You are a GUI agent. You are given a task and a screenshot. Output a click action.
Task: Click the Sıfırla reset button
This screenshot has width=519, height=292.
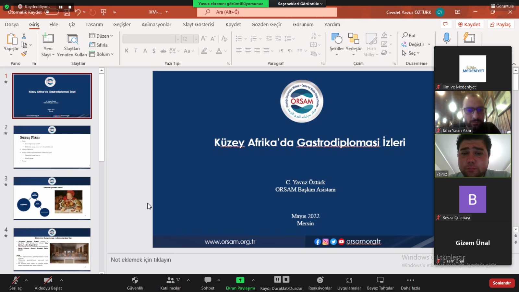pyautogui.click(x=98, y=45)
